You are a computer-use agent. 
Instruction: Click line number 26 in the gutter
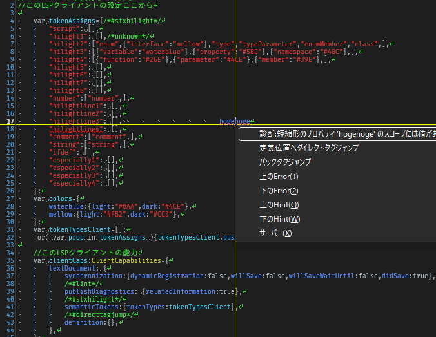(x=10, y=191)
